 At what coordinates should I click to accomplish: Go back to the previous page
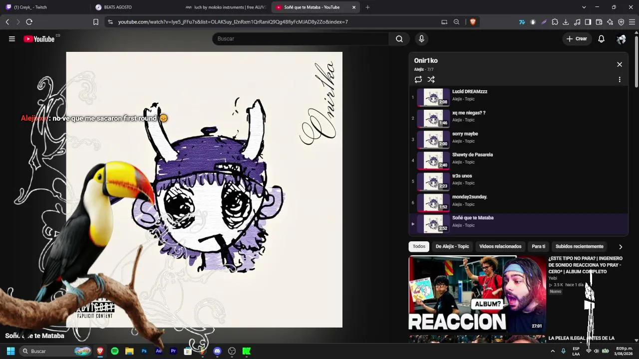point(7,22)
